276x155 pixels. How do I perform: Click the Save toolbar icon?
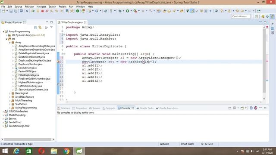point(11,11)
